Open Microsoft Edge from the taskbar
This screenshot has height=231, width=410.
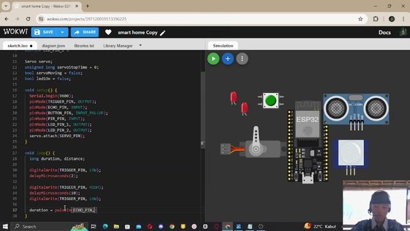(105, 227)
